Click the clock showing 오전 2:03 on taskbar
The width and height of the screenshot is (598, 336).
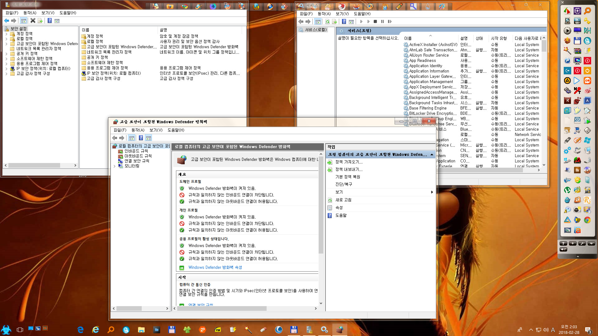(x=569, y=327)
